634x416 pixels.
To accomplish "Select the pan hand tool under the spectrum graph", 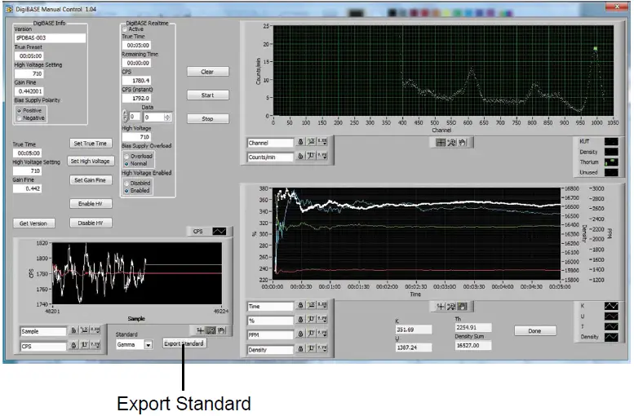I will 462,142.
